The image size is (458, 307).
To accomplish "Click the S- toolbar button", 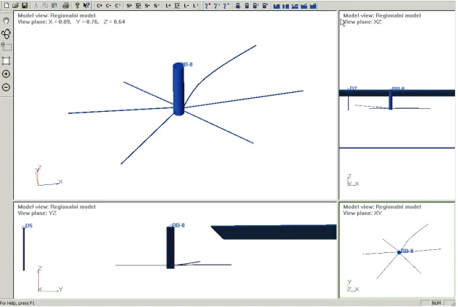I will point(147,6).
